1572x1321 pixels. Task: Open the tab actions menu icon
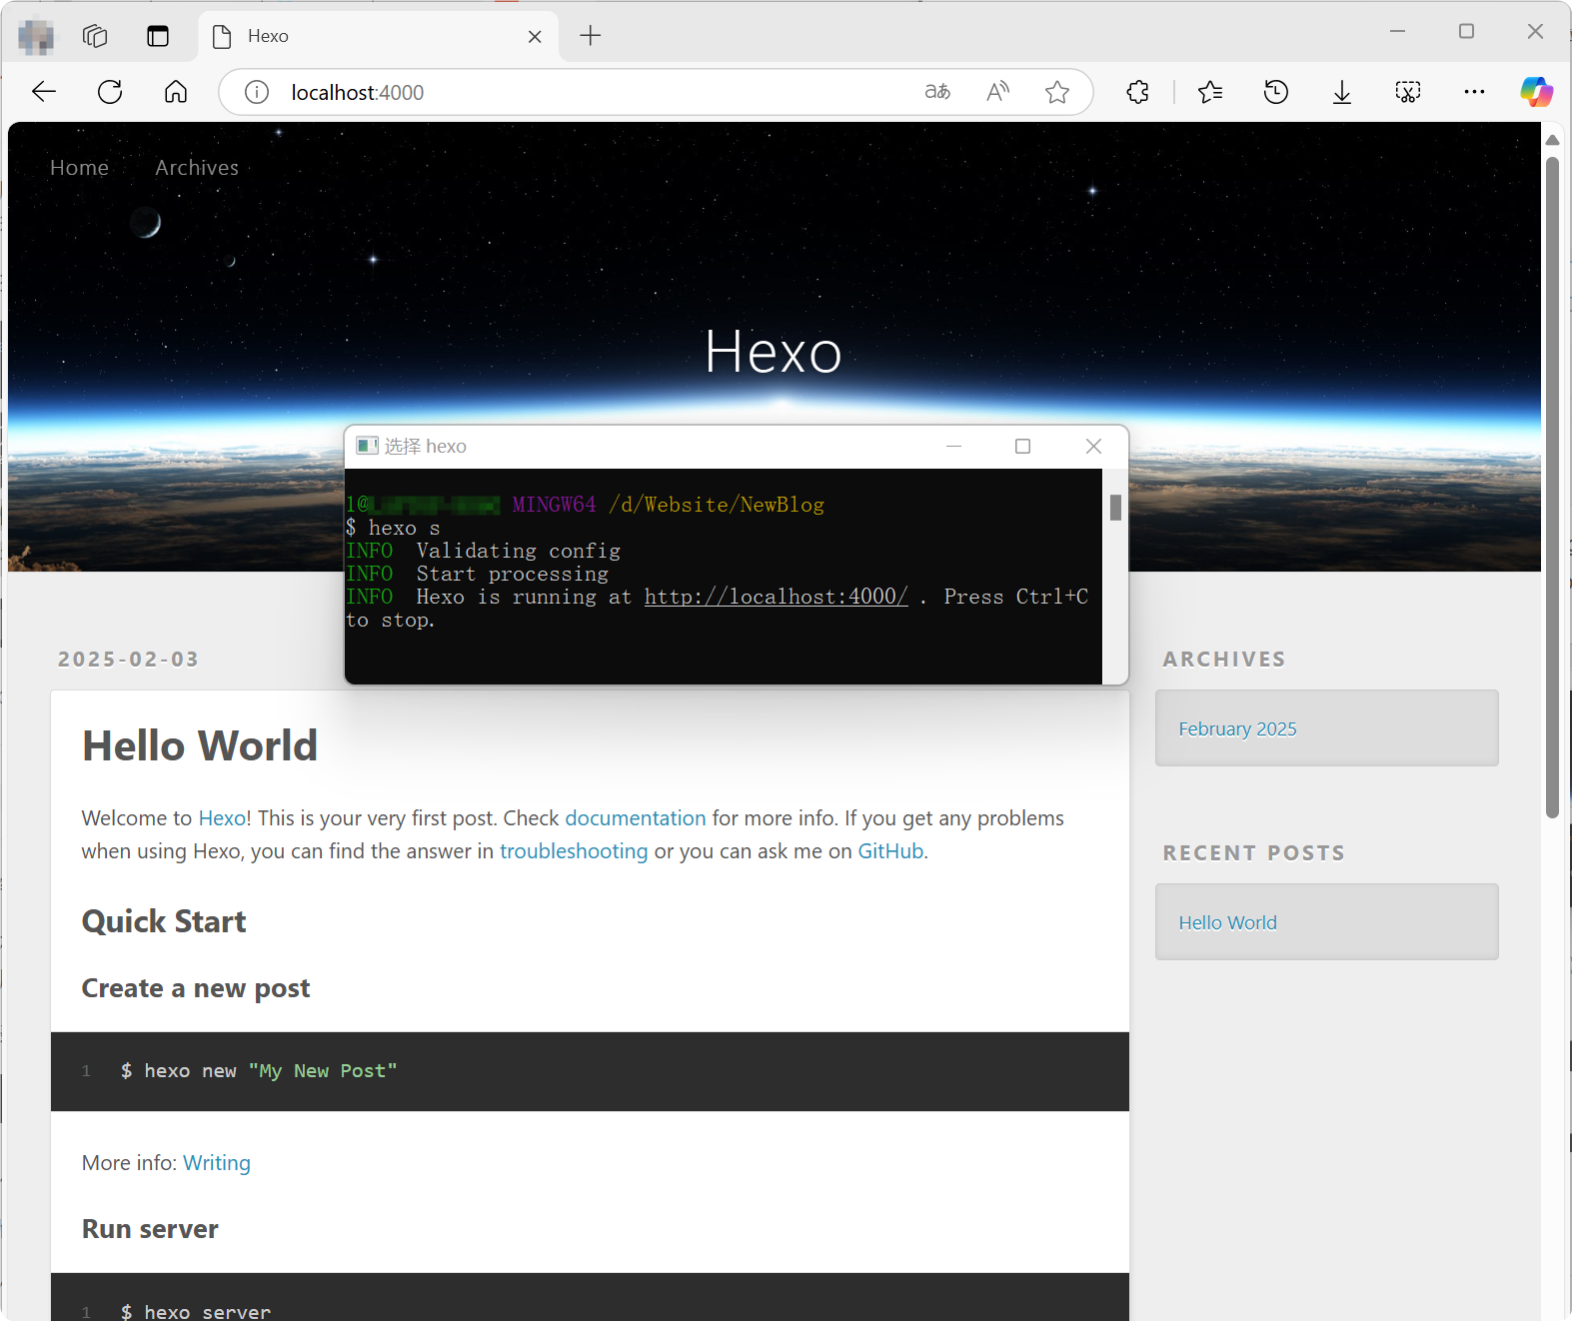click(x=158, y=36)
